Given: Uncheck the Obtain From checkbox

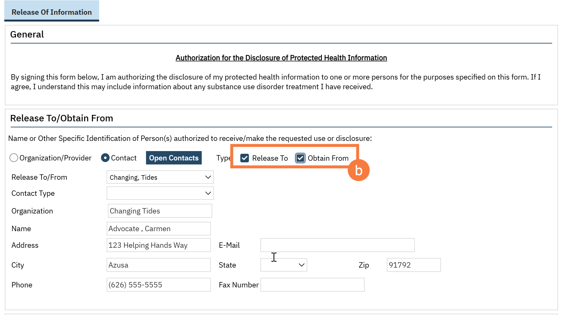Looking at the screenshot, I should click(300, 158).
